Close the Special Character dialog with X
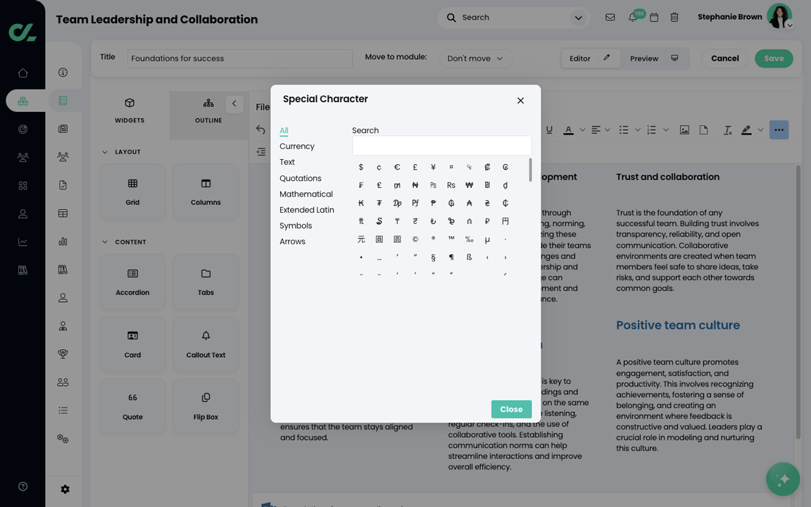 coord(520,101)
